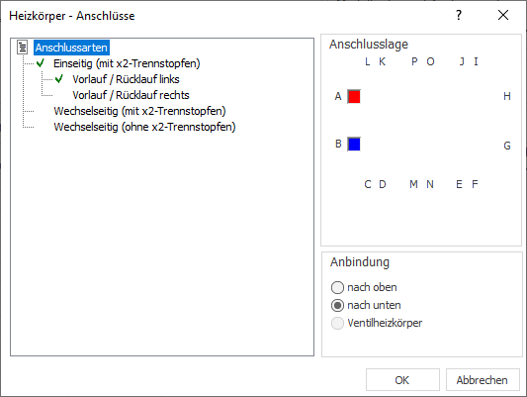Viewport: 527px width, 397px height.
Task: Click the red swatch at position A
Action: point(354,97)
